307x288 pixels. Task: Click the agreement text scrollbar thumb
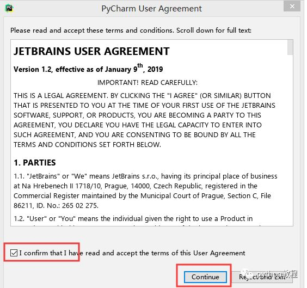pyautogui.click(x=290, y=47)
